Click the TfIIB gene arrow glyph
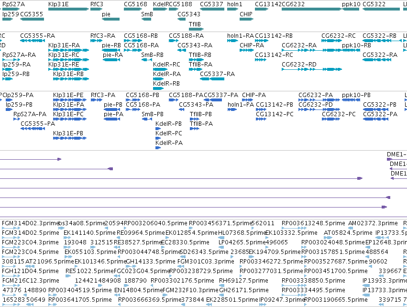The width and height of the screenshot is (407, 307). coord(196,29)
